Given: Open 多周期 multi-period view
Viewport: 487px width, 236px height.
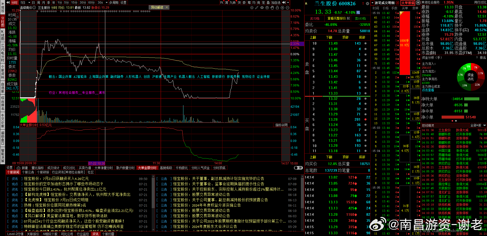Looking at the screenshot, I should 114,3.
